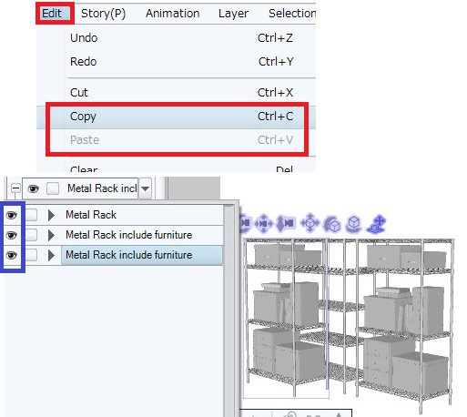The height and width of the screenshot is (417, 467).
Task: Collapse the tree with the minus box
Action: [x=15, y=188]
